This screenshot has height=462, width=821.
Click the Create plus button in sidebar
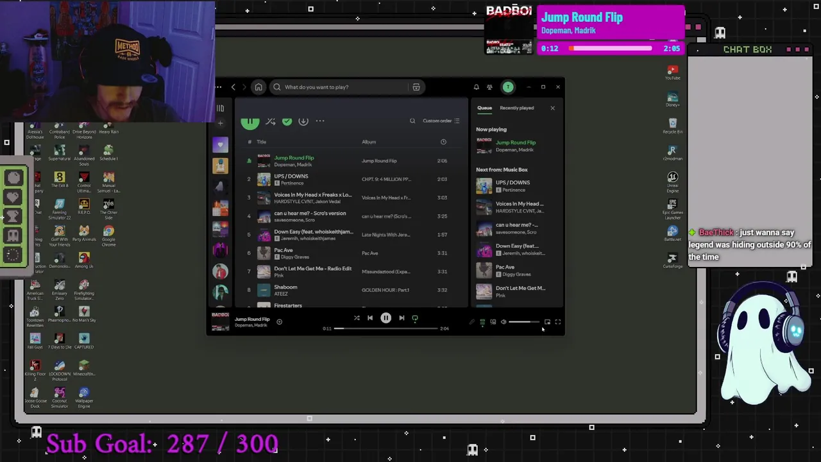220,123
